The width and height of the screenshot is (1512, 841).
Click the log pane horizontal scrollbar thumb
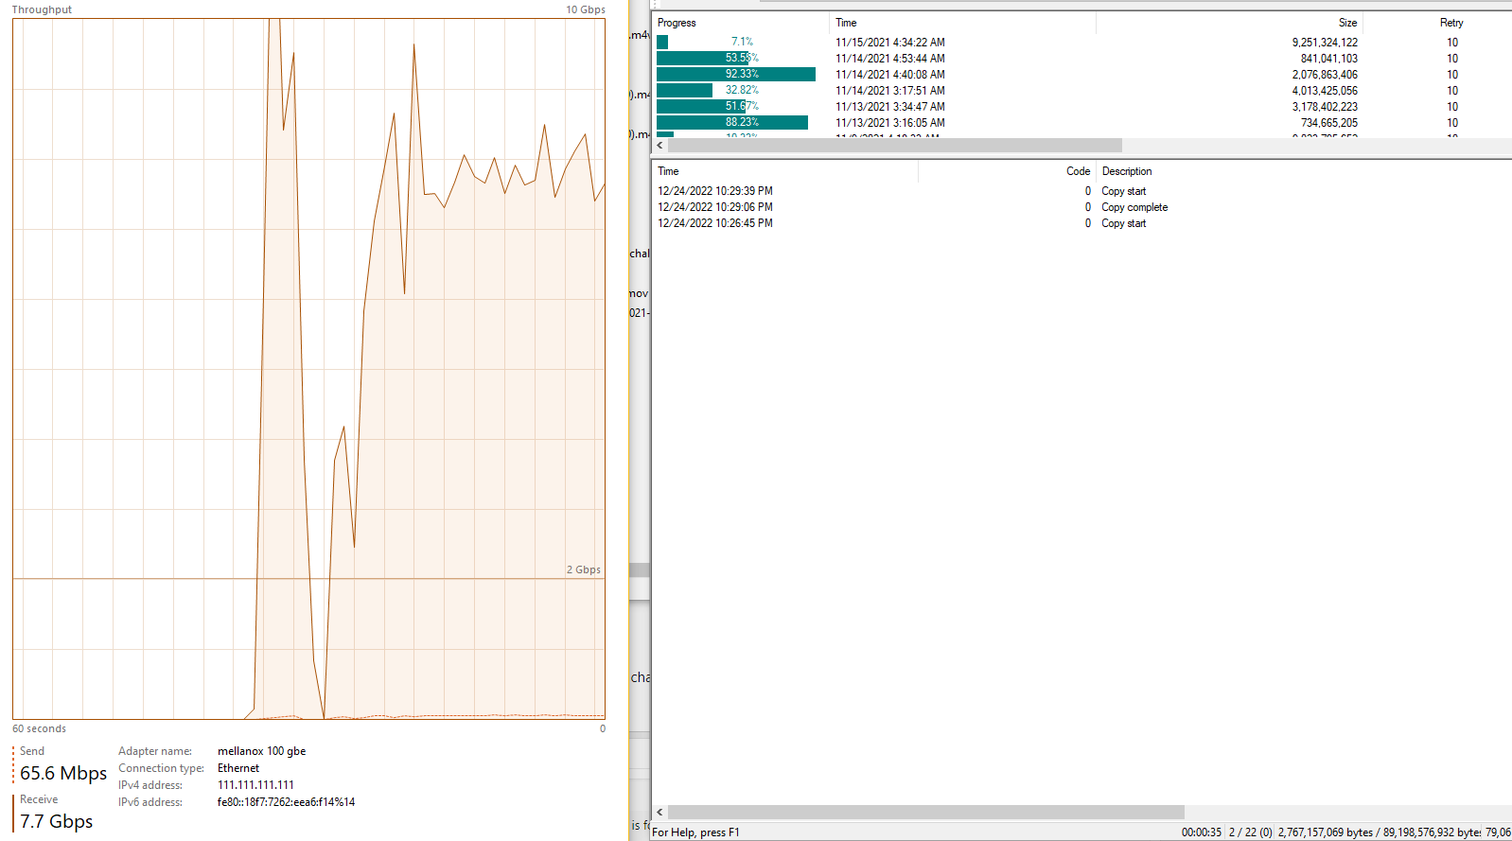point(926,812)
